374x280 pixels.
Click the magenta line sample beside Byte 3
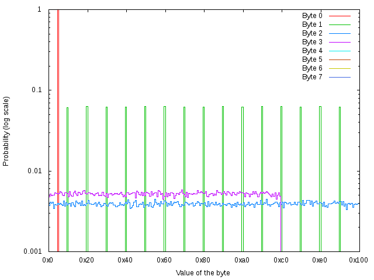tap(340, 42)
